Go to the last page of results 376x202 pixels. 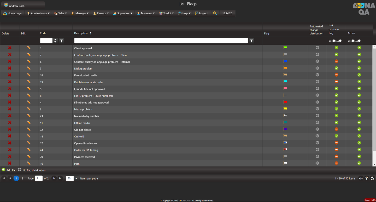(x=60, y=178)
